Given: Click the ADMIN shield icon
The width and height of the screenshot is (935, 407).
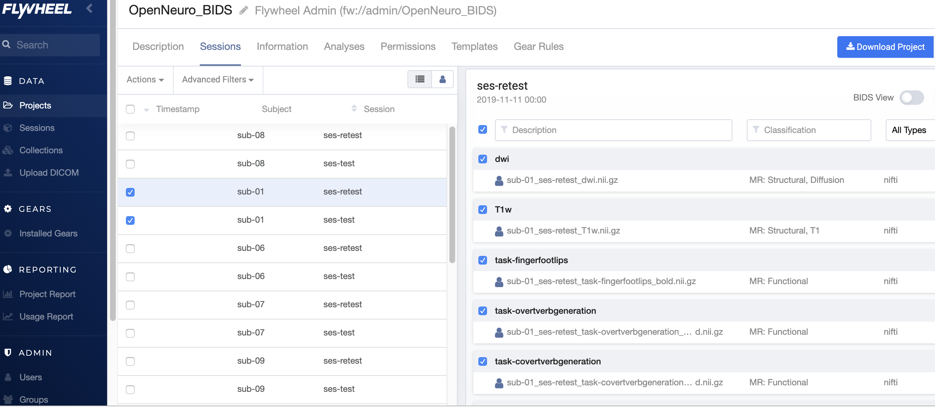Looking at the screenshot, I should (8, 352).
